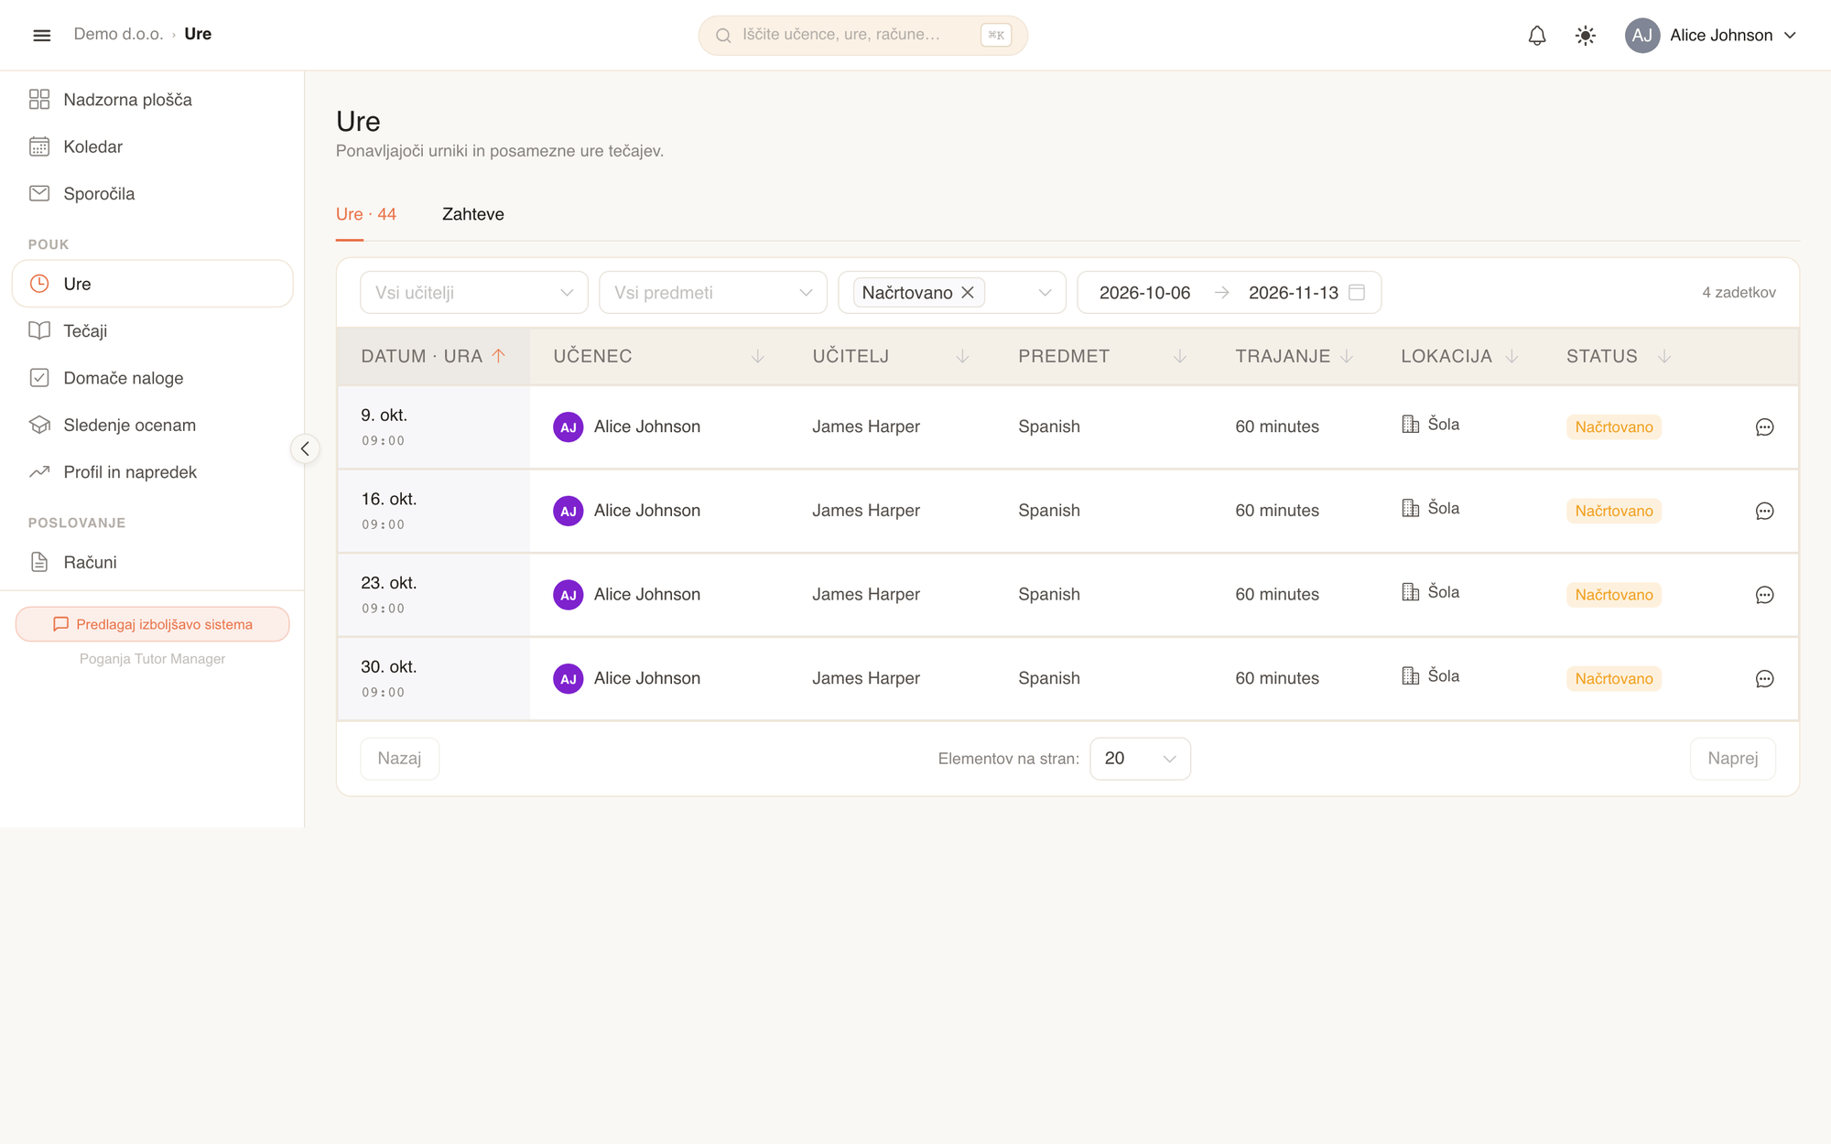Open Računi in sidebar
Image resolution: width=1831 pixels, height=1144 pixels.
click(152, 562)
